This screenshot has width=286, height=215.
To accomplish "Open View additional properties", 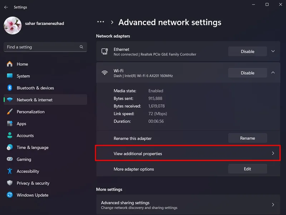I will [188, 153].
